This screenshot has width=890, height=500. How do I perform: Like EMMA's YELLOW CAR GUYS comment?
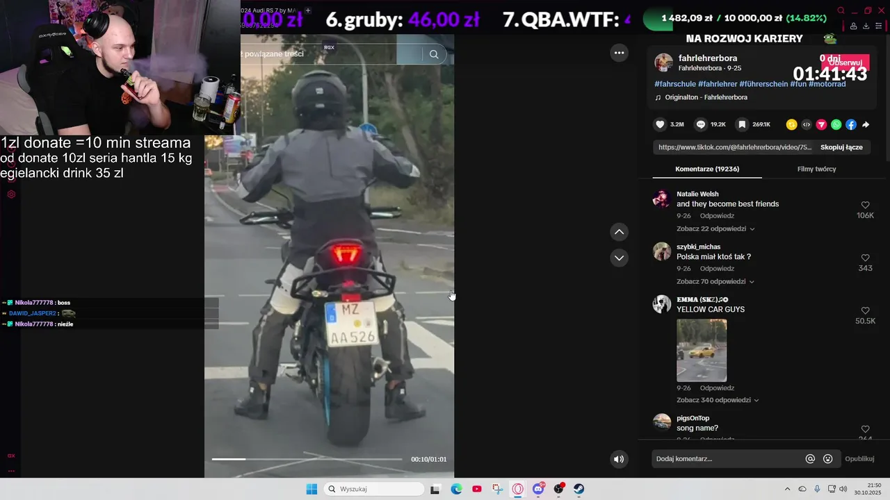(865, 310)
